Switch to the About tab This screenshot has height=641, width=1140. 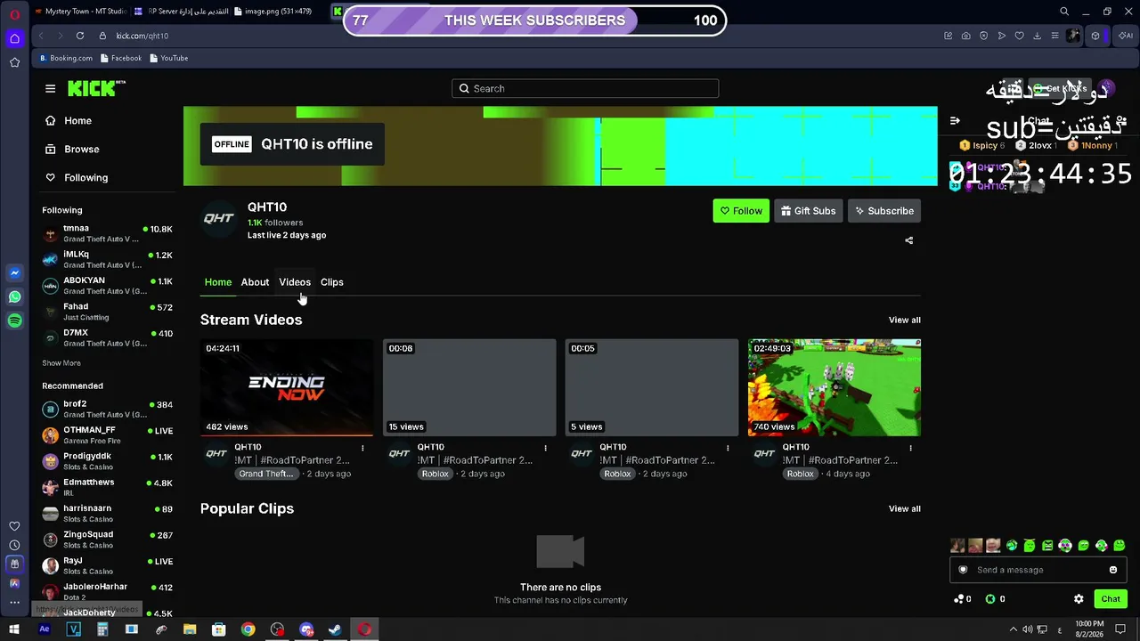255,282
